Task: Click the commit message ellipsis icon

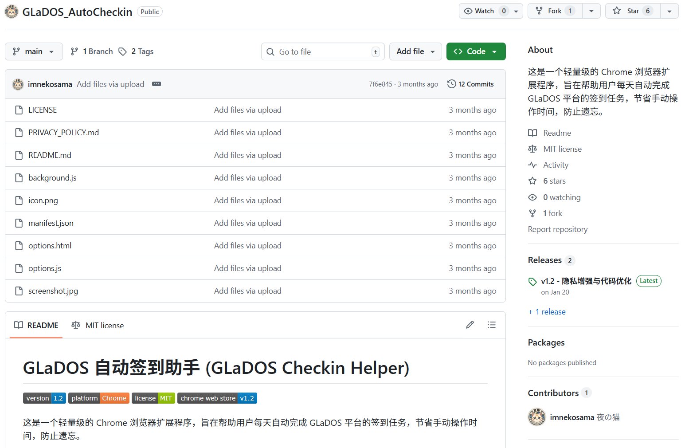Action: [157, 84]
